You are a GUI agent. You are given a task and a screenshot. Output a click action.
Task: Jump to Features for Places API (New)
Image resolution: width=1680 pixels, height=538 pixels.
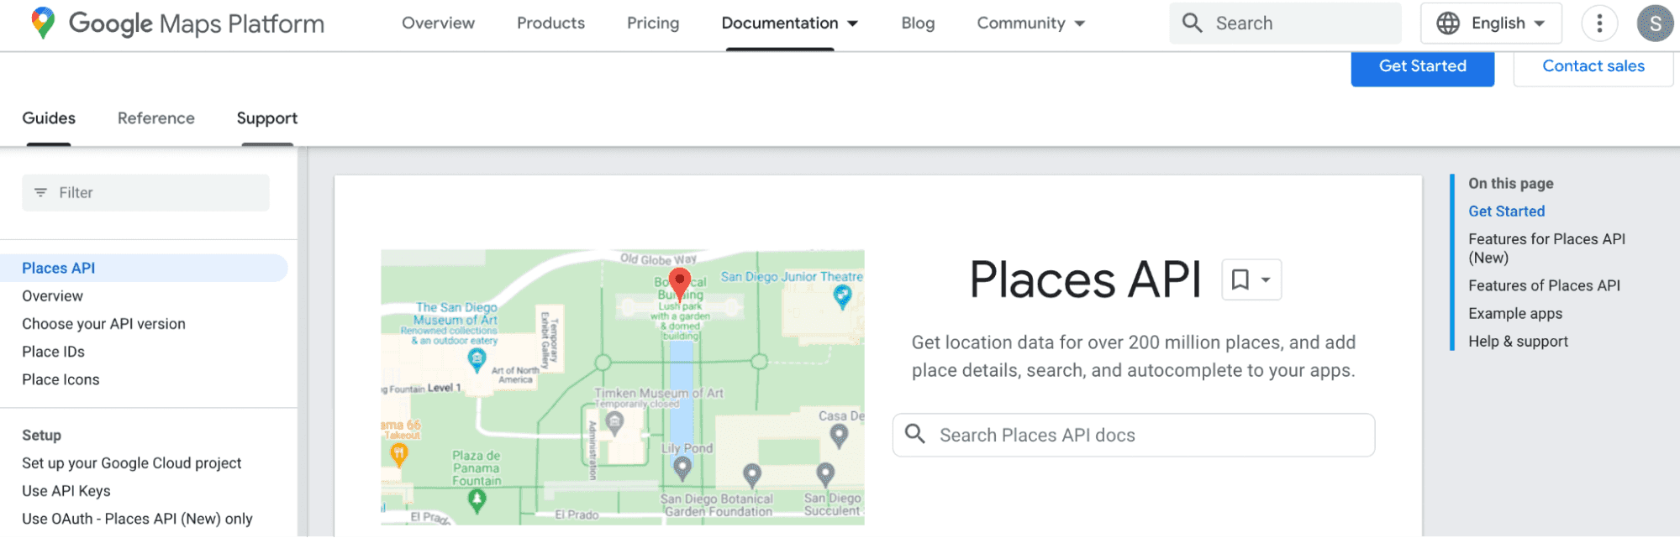[x=1546, y=248]
